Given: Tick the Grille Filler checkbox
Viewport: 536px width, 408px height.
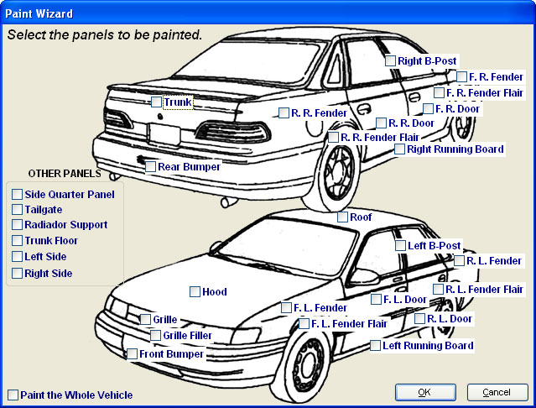Looking at the screenshot, I should coord(155,336).
